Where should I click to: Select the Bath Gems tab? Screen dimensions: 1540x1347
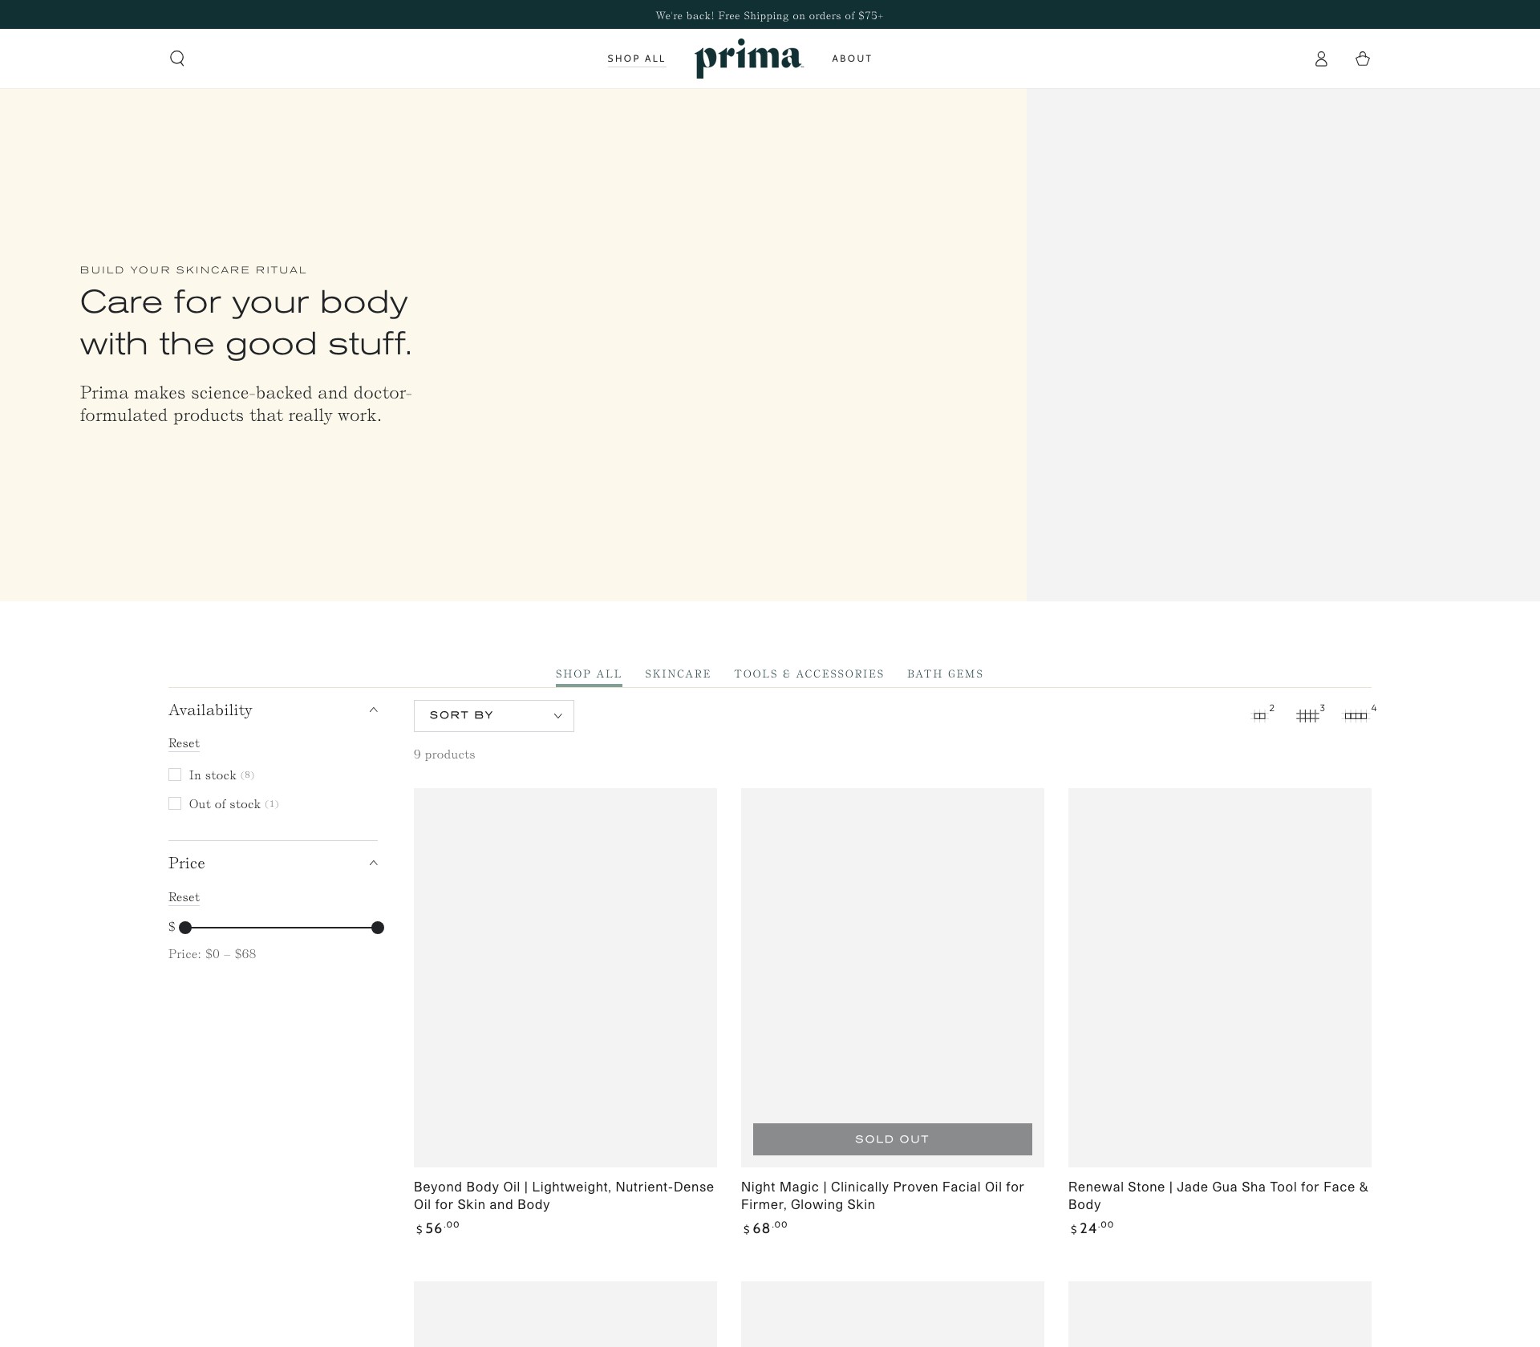(945, 674)
